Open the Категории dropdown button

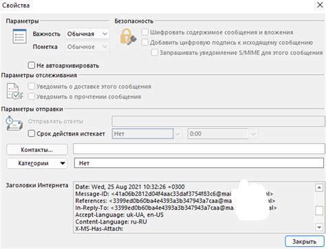coord(37,163)
